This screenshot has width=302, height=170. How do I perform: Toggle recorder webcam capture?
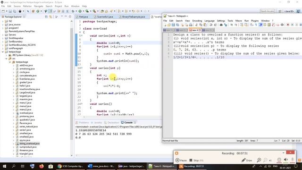pos(279,160)
